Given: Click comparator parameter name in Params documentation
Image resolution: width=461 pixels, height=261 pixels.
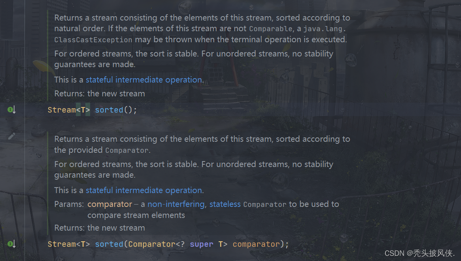Looking at the screenshot, I should (110, 204).
